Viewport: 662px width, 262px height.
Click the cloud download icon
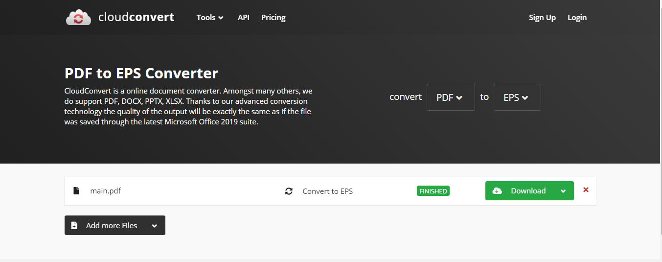(497, 191)
